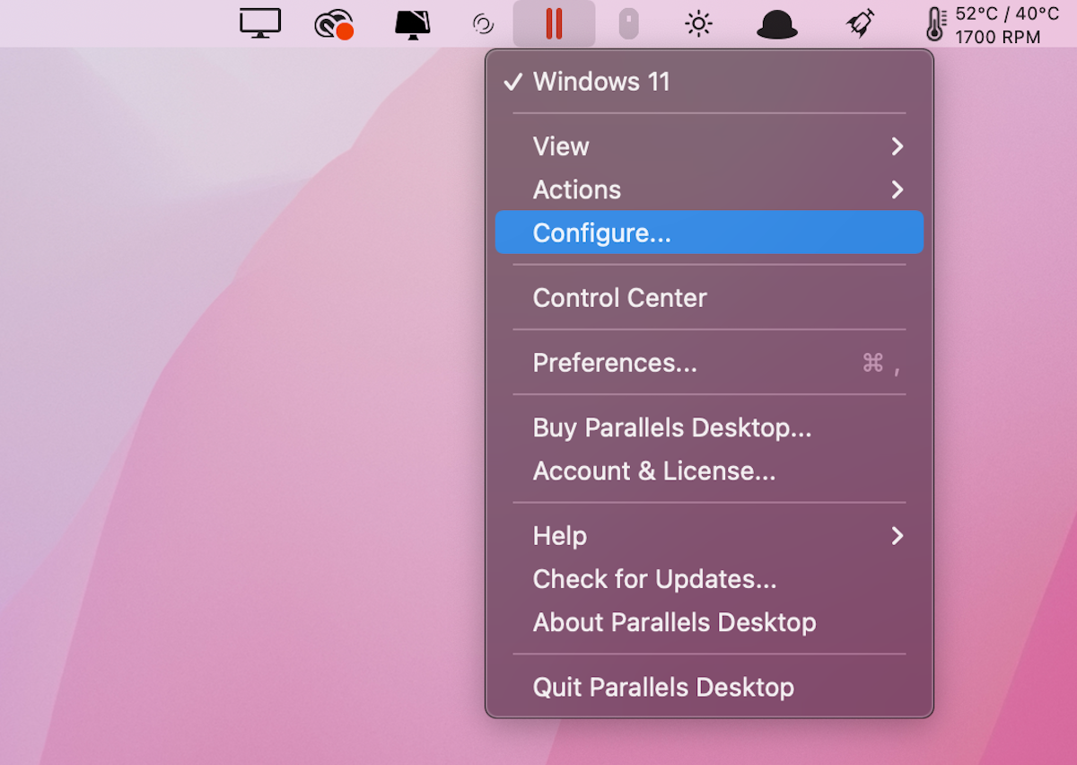The width and height of the screenshot is (1077, 765).
Task: Click the fan speed RPM readout
Action: (x=1005, y=37)
